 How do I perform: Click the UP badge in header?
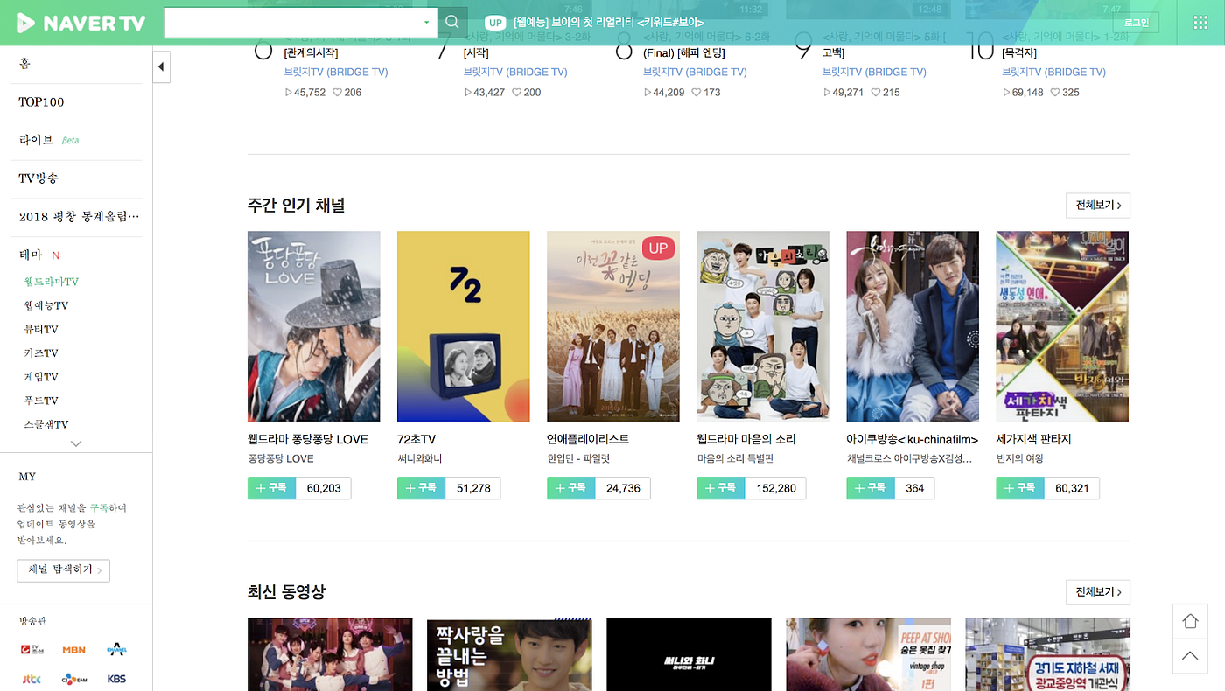click(496, 23)
